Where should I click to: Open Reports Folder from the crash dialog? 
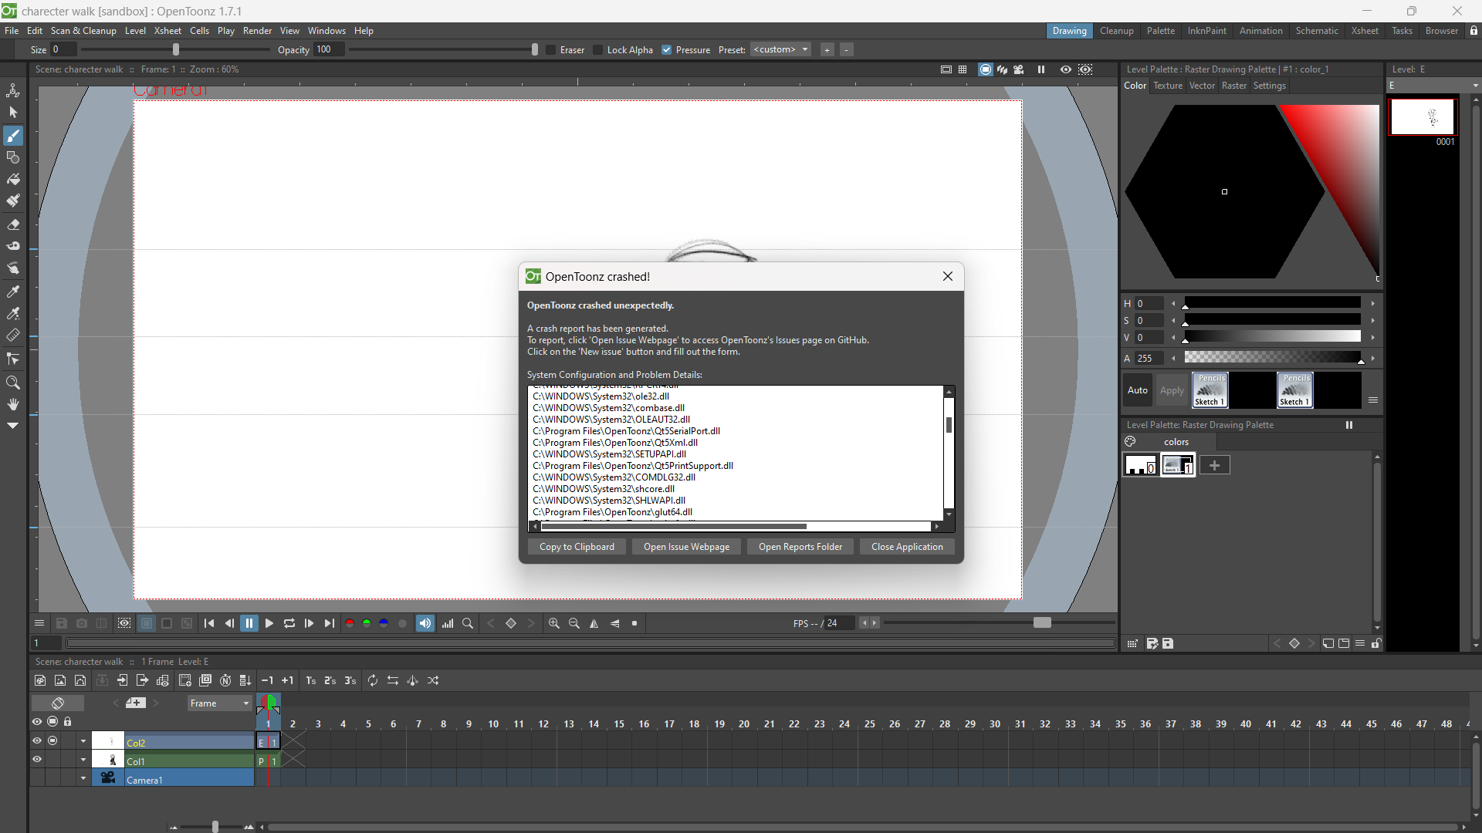tap(800, 546)
